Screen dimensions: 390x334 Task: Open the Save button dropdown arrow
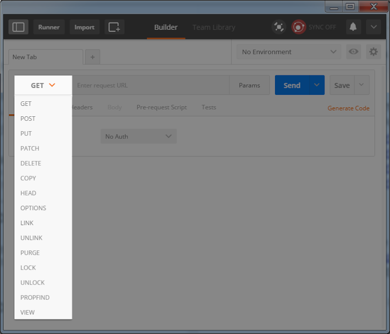coord(361,85)
